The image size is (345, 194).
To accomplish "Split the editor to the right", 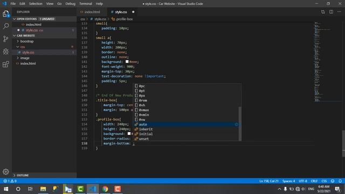I will point(331,12).
